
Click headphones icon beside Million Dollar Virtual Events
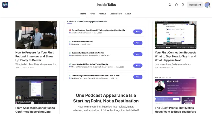pos(70,64)
